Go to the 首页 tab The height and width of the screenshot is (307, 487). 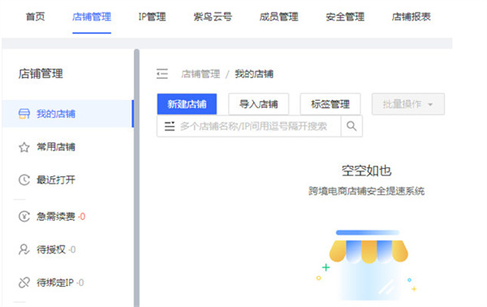[x=35, y=17]
